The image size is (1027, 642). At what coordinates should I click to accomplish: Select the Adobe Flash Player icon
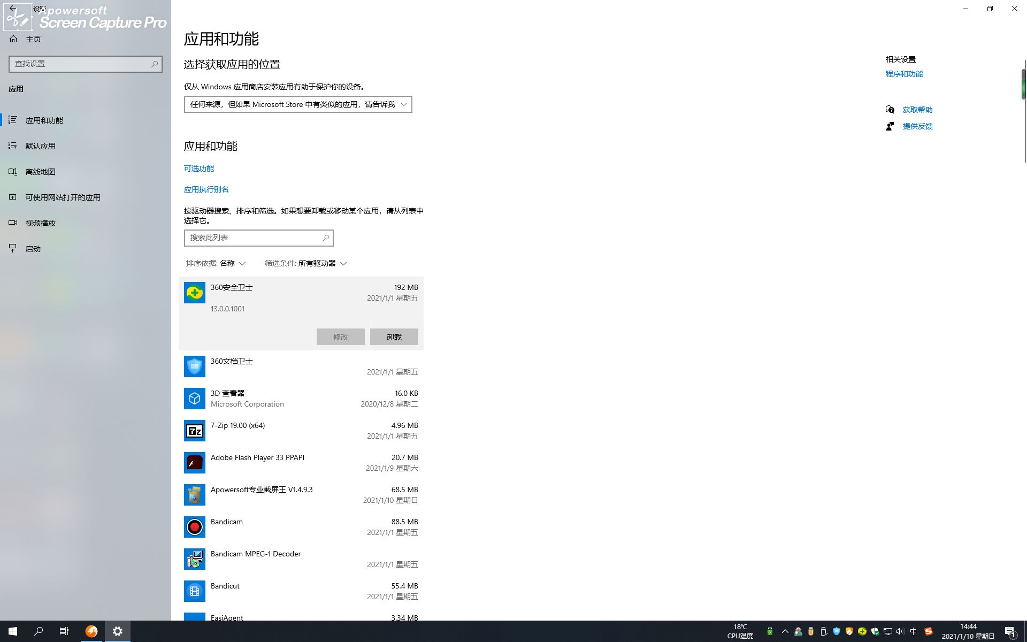point(194,463)
